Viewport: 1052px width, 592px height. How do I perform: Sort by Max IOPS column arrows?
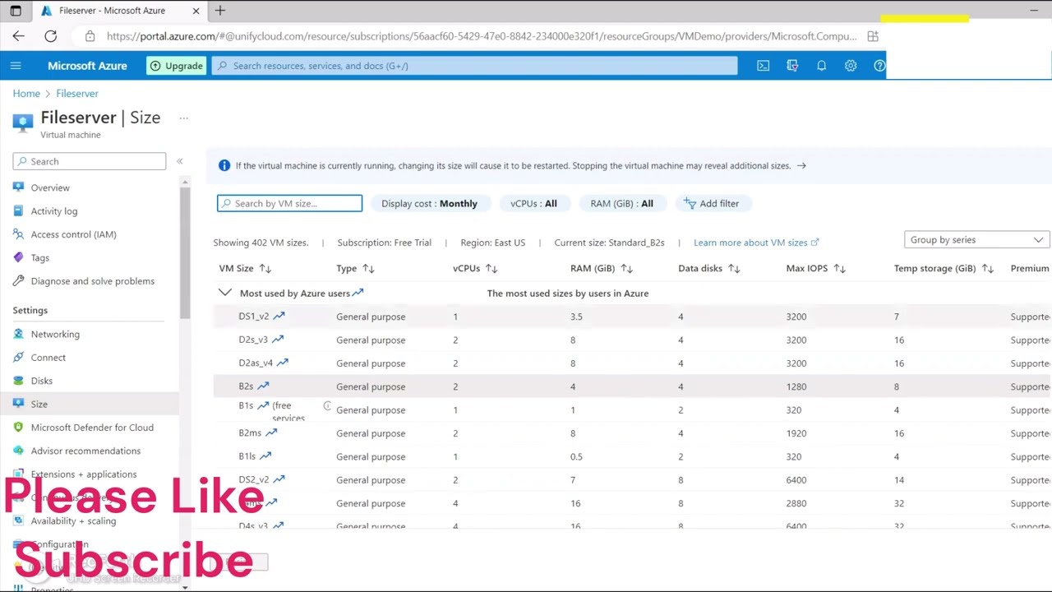[x=839, y=268]
